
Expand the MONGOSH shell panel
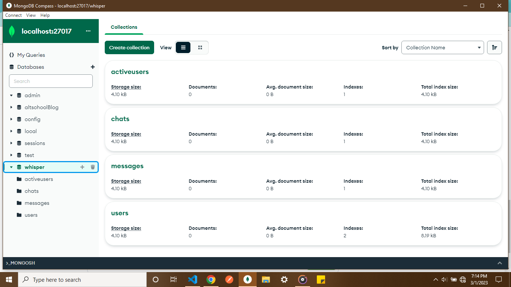point(500,263)
